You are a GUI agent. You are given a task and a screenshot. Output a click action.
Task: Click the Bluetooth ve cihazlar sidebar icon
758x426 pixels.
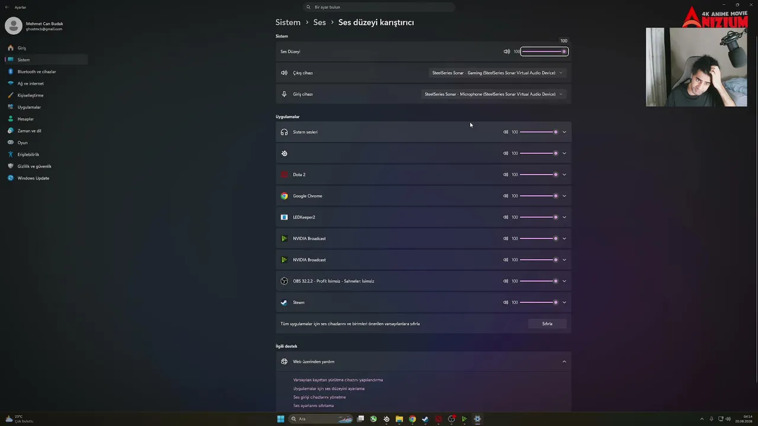coord(11,72)
